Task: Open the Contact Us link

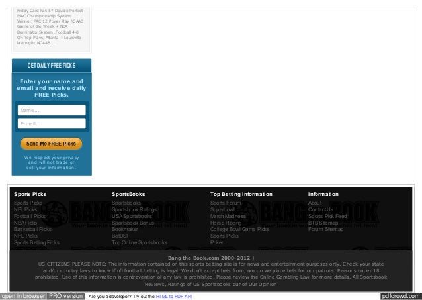Action: [x=321, y=209]
